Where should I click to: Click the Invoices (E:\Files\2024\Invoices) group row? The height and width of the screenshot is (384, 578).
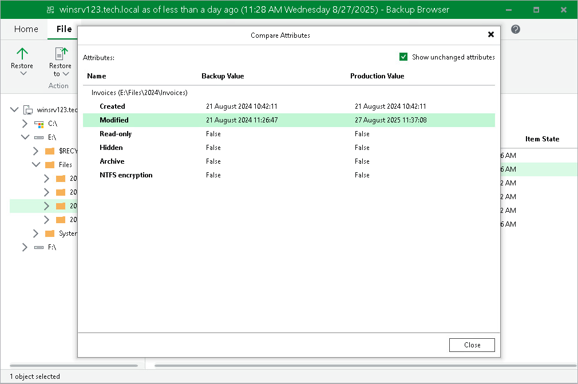pos(288,93)
